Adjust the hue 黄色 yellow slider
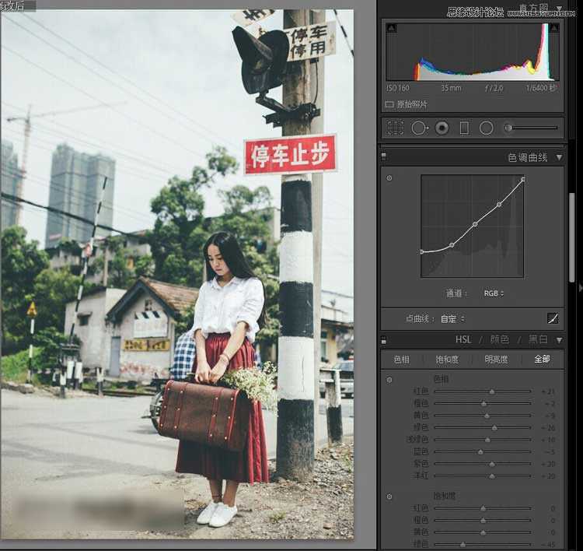The image size is (583, 551). coord(487,416)
